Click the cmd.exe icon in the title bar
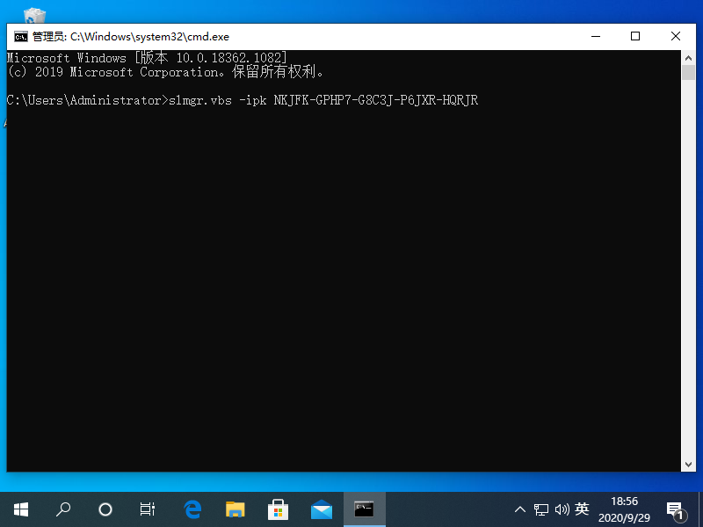The height and width of the screenshot is (527, 703). point(19,36)
